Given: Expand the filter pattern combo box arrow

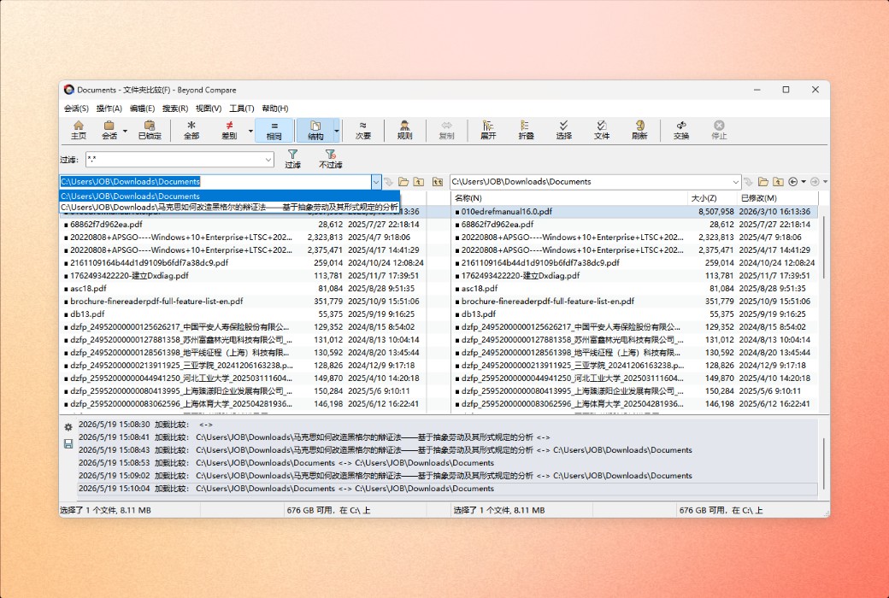Looking at the screenshot, I should pos(268,160).
